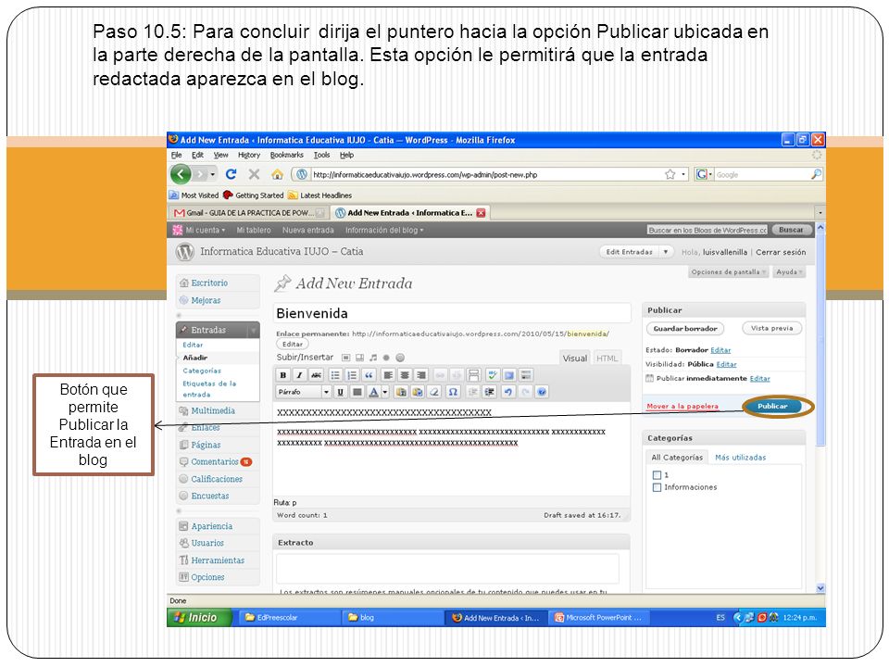
Task: Choose the text color A button
Action: click(373, 392)
